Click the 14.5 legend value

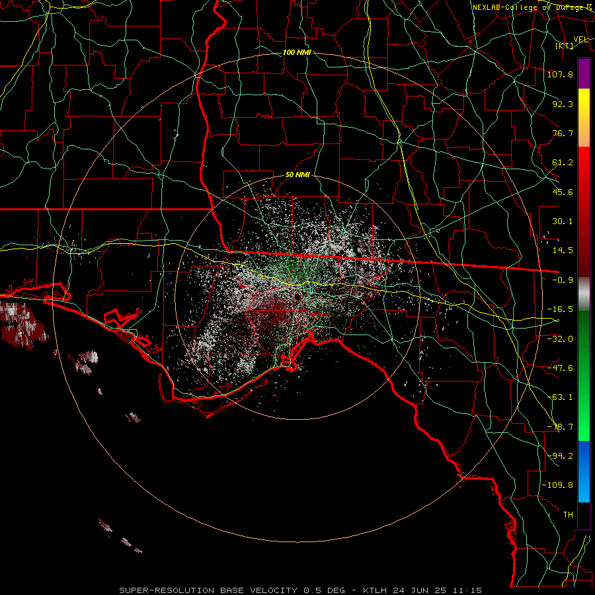563,251
